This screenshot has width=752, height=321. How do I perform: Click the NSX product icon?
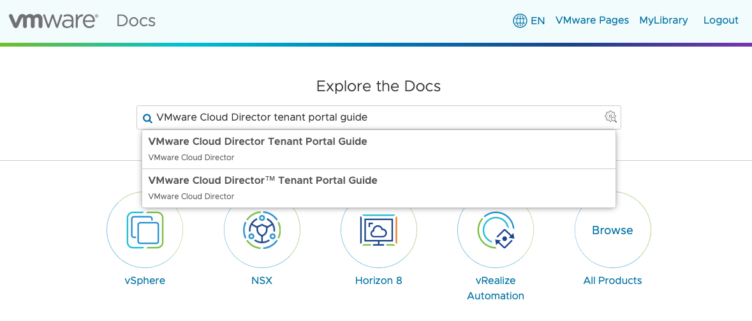click(262, 230)
